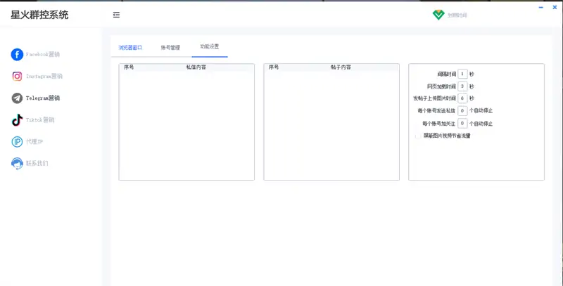Set the 每个账号发送私信 limit field
563x286 pixels.
tap(462, 111)
